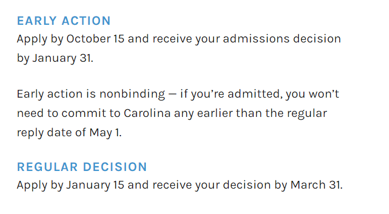The image size is (389, 214).
Task: Click "January 15" in the Regular Decision line
Action: click(95, 185)
